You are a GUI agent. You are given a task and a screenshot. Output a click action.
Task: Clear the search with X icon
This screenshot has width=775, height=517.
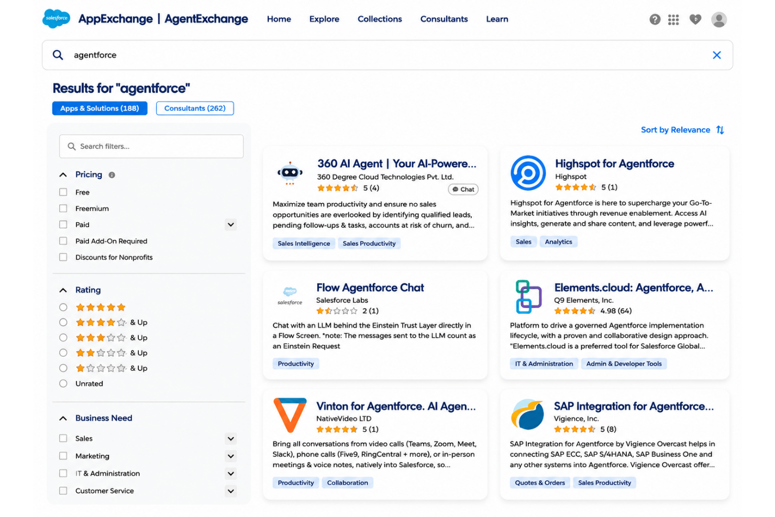point(716,55)
